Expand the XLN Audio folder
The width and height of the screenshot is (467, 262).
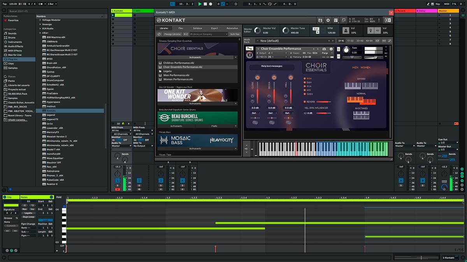pos(40,28)
